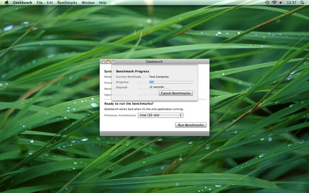Image resolution: width=309 pixels, height=193 pixels.
Task: Open the Processor Architecture dropdown
Action: 161,115
